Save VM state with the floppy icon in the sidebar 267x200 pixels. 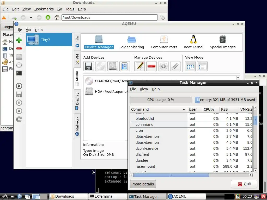19,94
